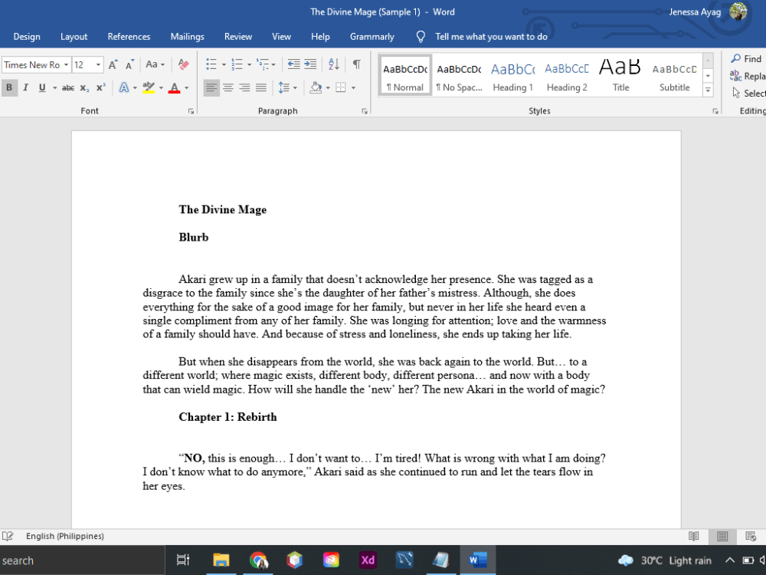Open spelling and grammar check status icon
766x575 pixels.
point(8,536)
